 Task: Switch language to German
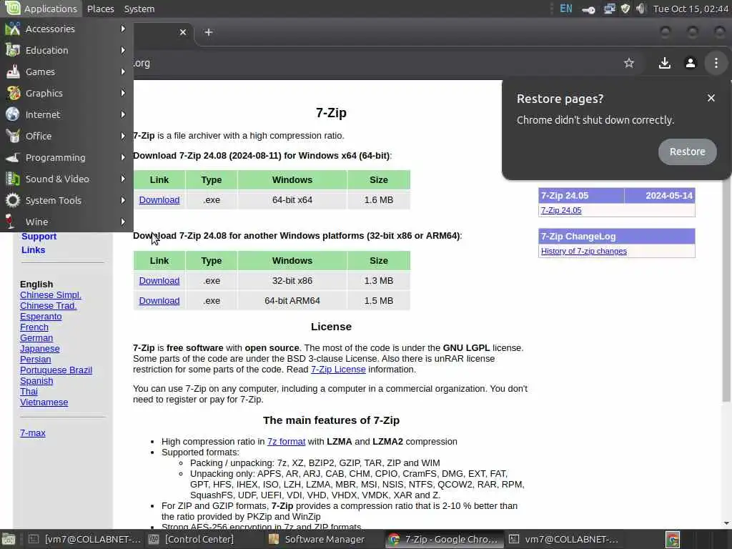click(36, 338)
